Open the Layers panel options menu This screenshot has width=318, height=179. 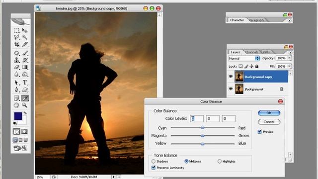[290, 53]
